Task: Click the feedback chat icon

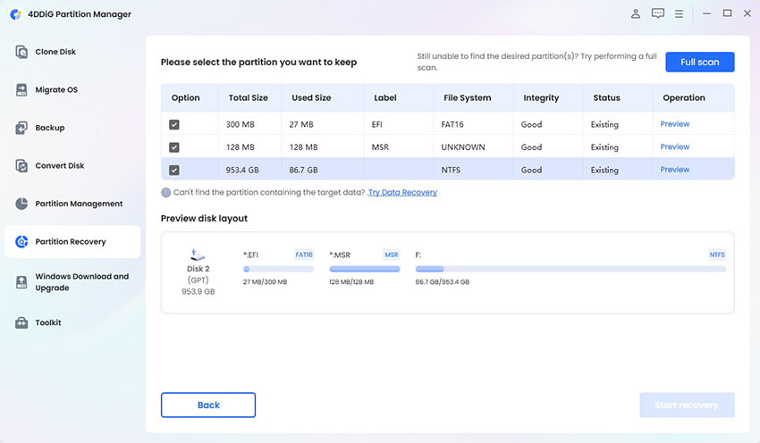Action: tap(658, 13)
